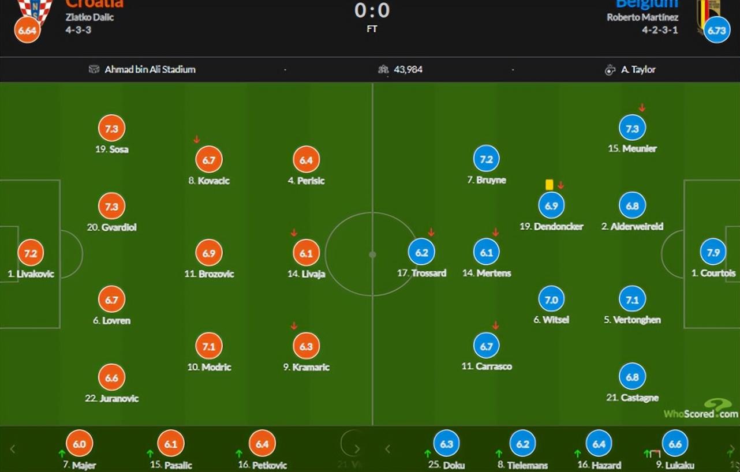Click Dendoncker's yellow card icon
Viewport: 740px width, 472px height.
point(549,185)
